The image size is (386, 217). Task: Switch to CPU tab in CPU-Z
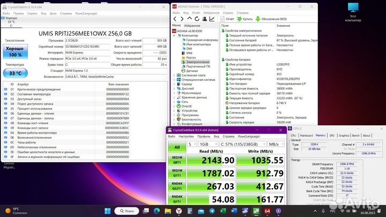[x=293, y=136]
